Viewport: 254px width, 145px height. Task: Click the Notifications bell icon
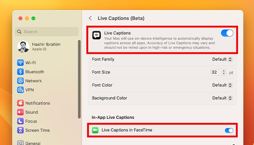pos(20,103)
